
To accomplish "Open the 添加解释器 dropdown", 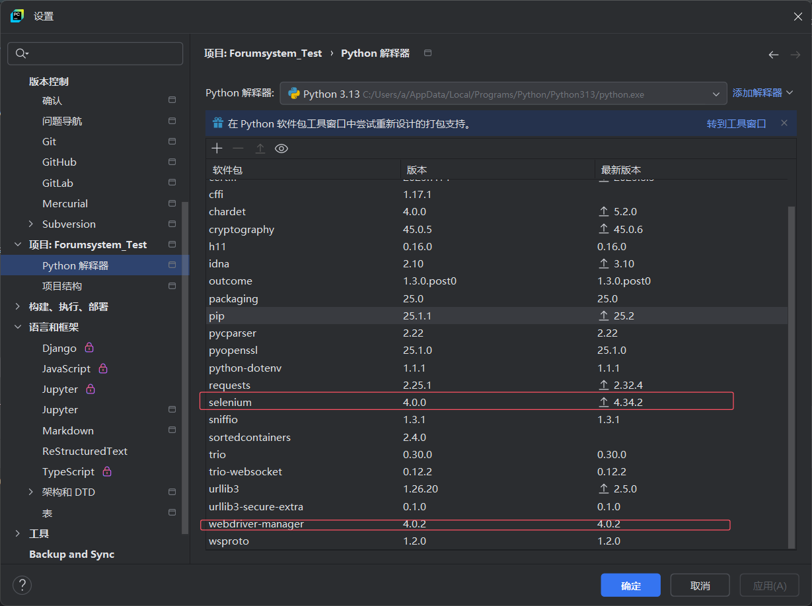I will click(762, 93).
